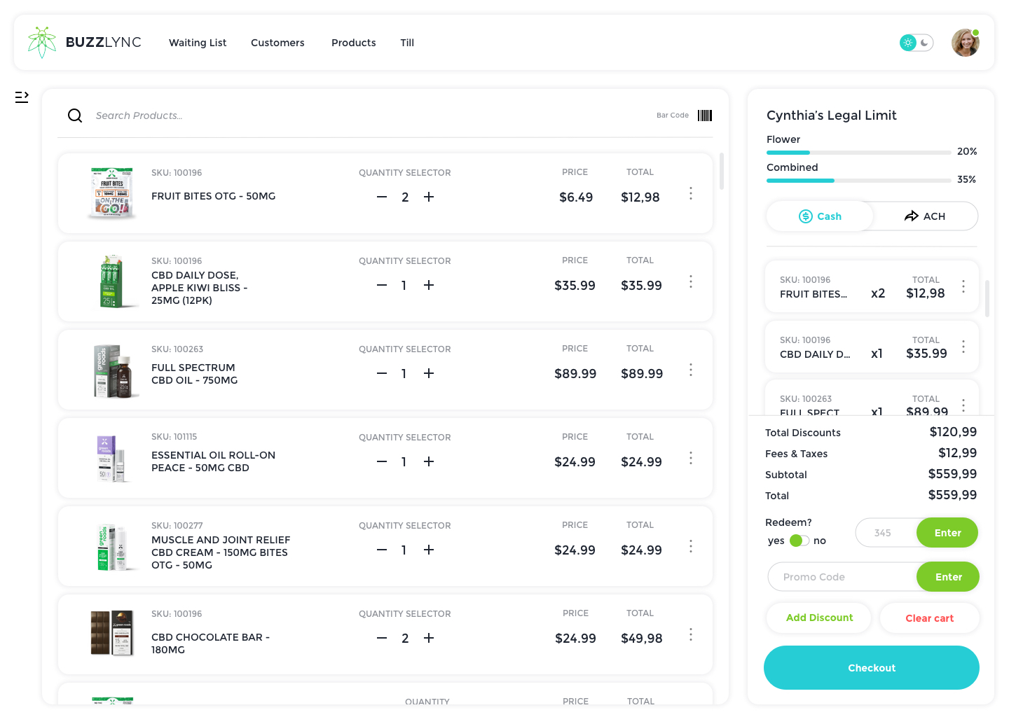
Task: Click the barcode scanner icon
Action: click(705, 116)
